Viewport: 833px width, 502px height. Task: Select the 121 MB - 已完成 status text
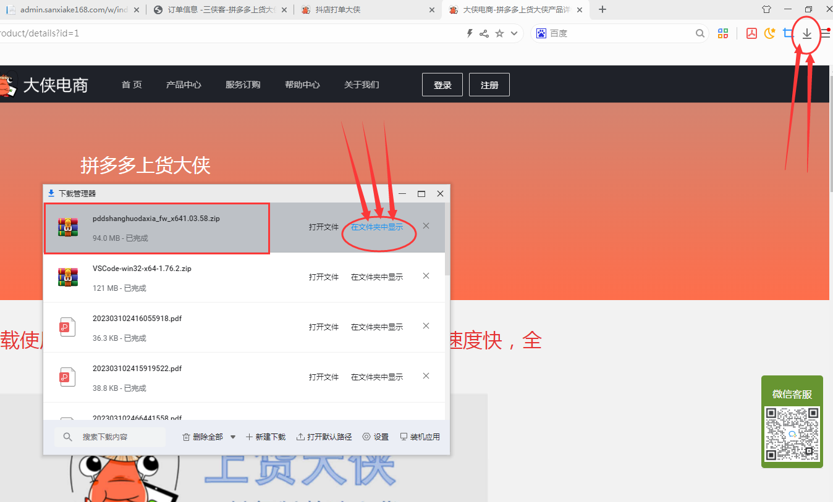click(x=119, y=288)
